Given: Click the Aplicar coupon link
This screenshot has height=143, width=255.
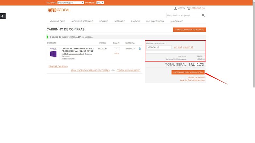Looking at the screenshot, I should (x=178, y=47).
